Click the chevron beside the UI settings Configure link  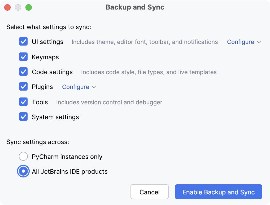(x=260, y=42)
